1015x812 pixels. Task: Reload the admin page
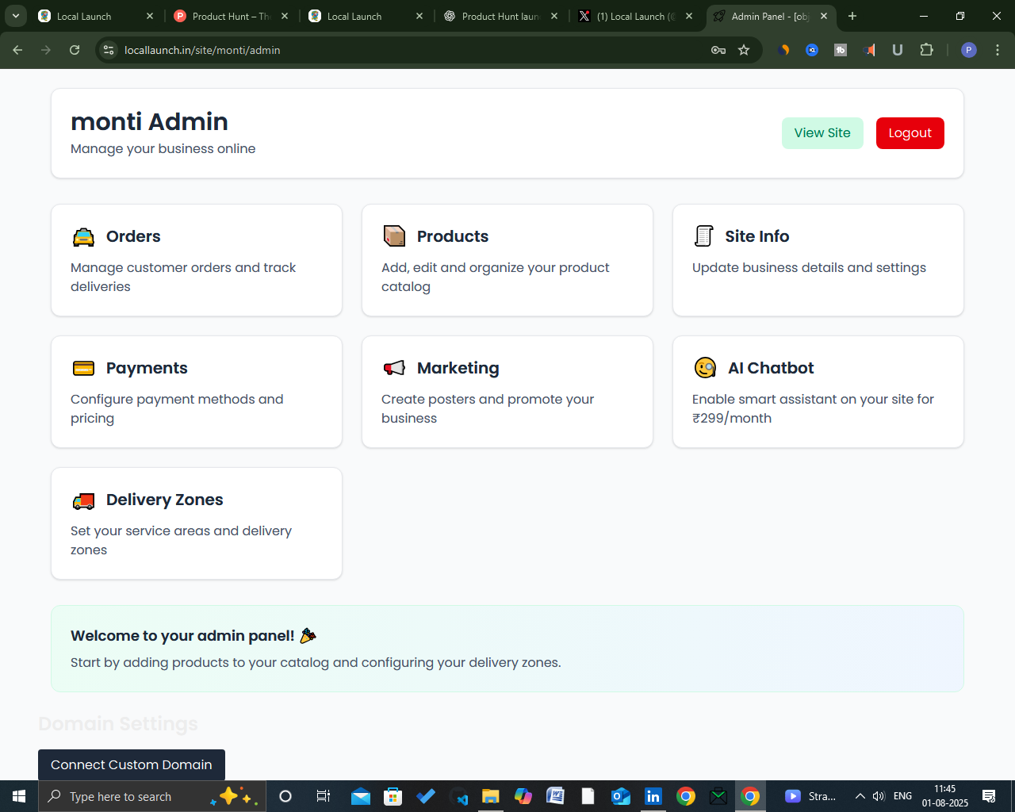point(75,50)
